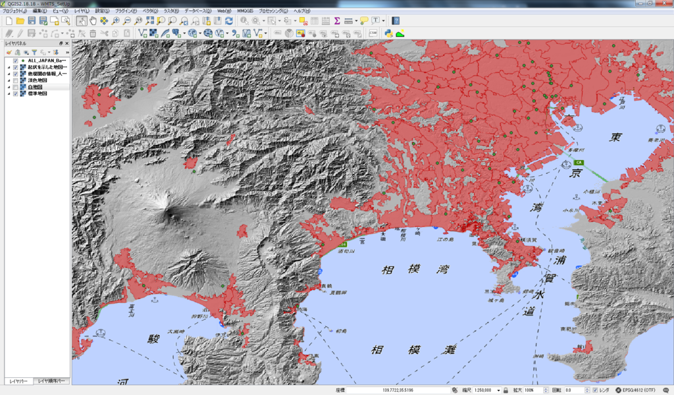Select the Identify Features tool
Image resolution: width=674 pixels, height=395 pixels.
244,20
